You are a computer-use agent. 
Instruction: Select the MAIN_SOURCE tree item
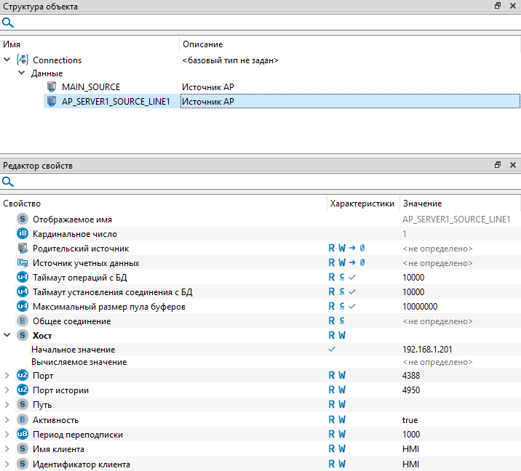pyautogui.click(x=91, y=87)
